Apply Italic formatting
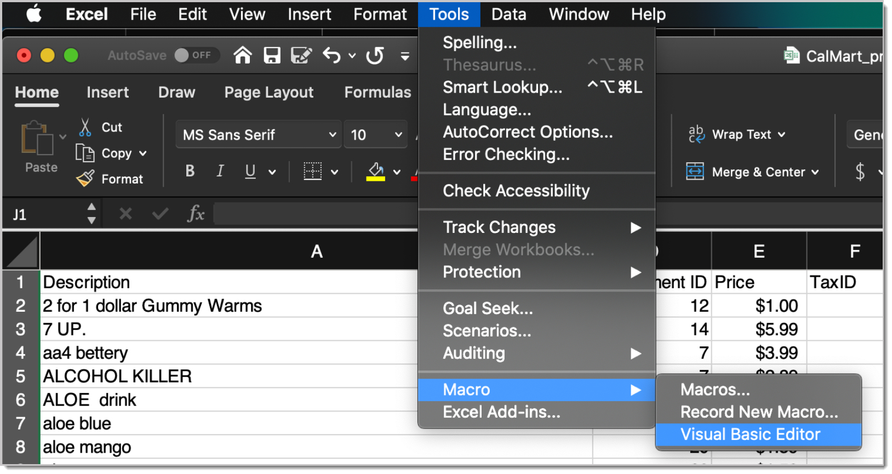This screenshot has height=474, width=892. 220,172
